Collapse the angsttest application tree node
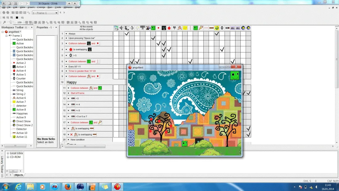The height and width of the screenshot is (191, 339). pos(2,32)
